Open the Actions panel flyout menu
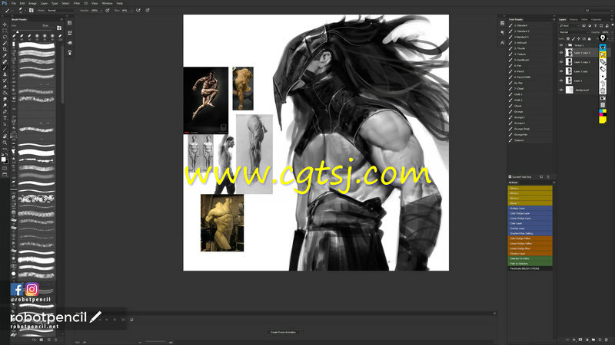615x345 pixels. [553, 182]
